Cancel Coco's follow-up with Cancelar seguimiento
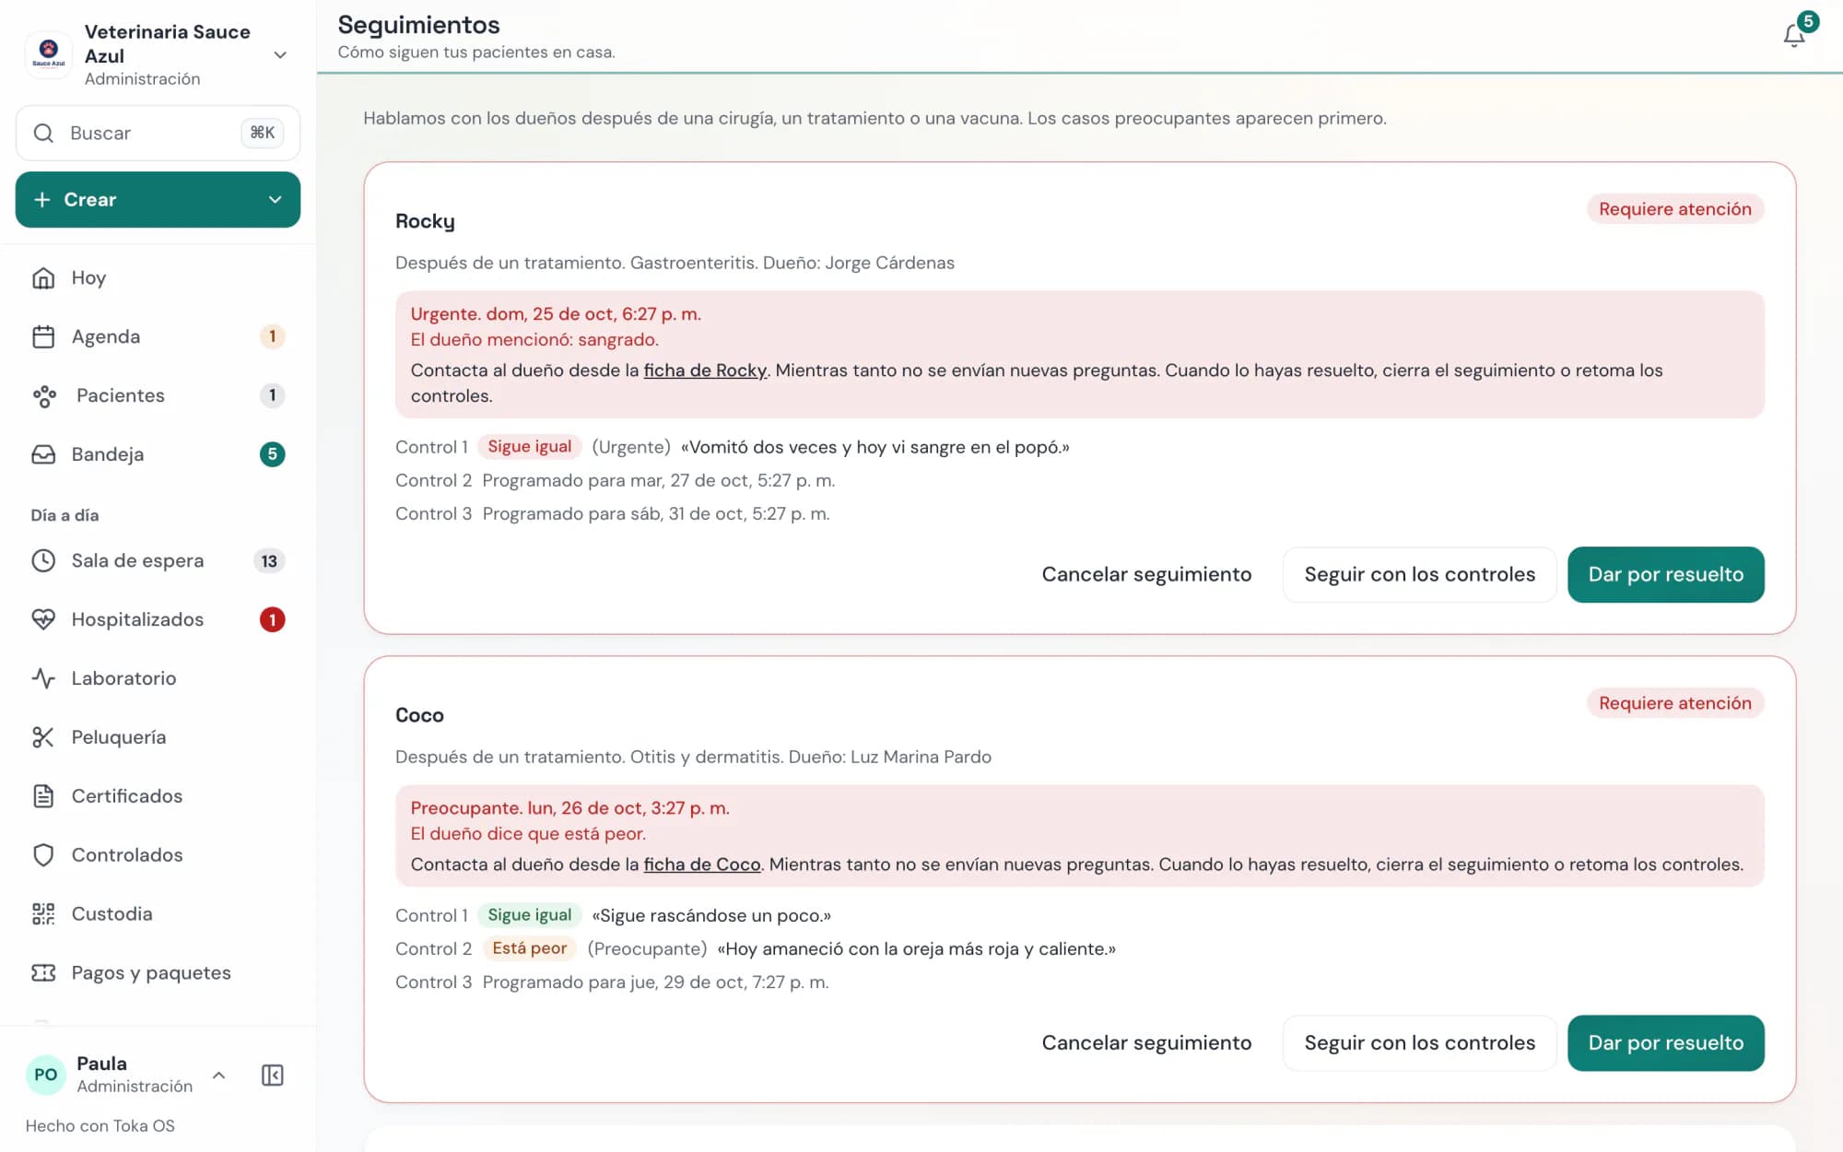Image resolution: width=1843 pixels, height=1152 pixels. click(x=1146, y=1043)
